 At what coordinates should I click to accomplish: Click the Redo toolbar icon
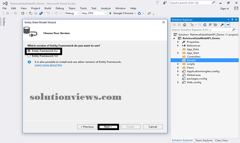(x=56, y=13)
